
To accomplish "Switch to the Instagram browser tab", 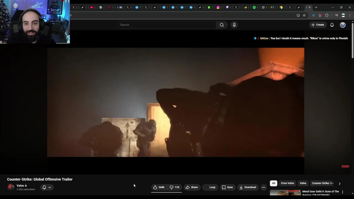I will [x=218, y=7].
